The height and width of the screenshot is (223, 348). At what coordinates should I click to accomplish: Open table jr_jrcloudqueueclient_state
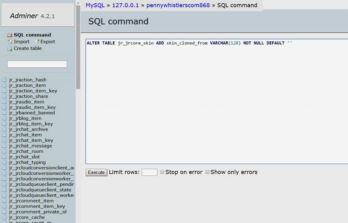(x=40, y=190)
